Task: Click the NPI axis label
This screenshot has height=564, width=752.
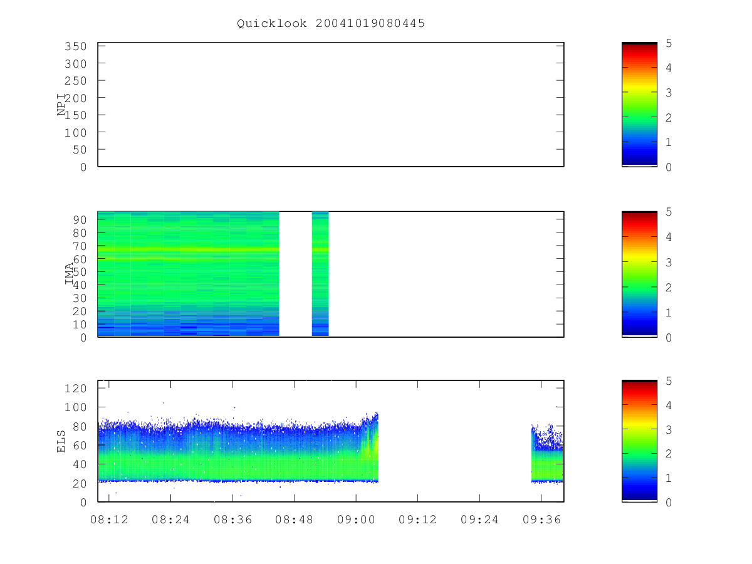Action: coord(62,105)
